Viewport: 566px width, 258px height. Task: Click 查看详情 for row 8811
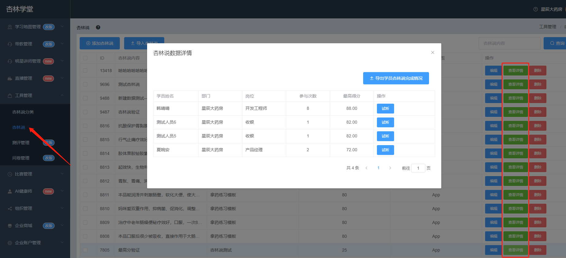516,195
